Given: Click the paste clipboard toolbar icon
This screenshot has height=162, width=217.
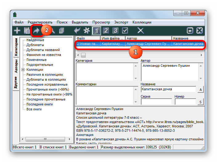Looking at the screenshot, I should 27,31.
